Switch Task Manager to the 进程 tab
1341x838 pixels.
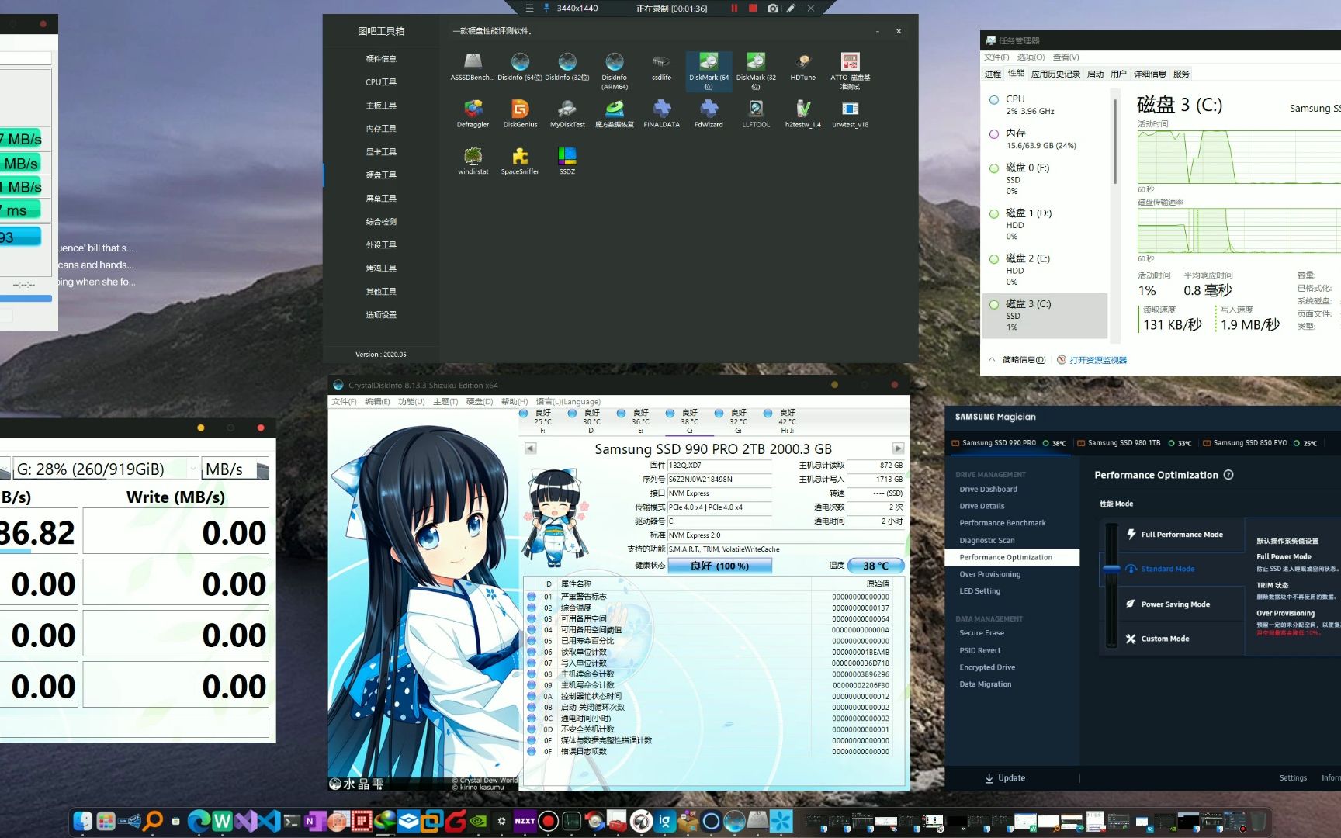click(x=993, y=74)
